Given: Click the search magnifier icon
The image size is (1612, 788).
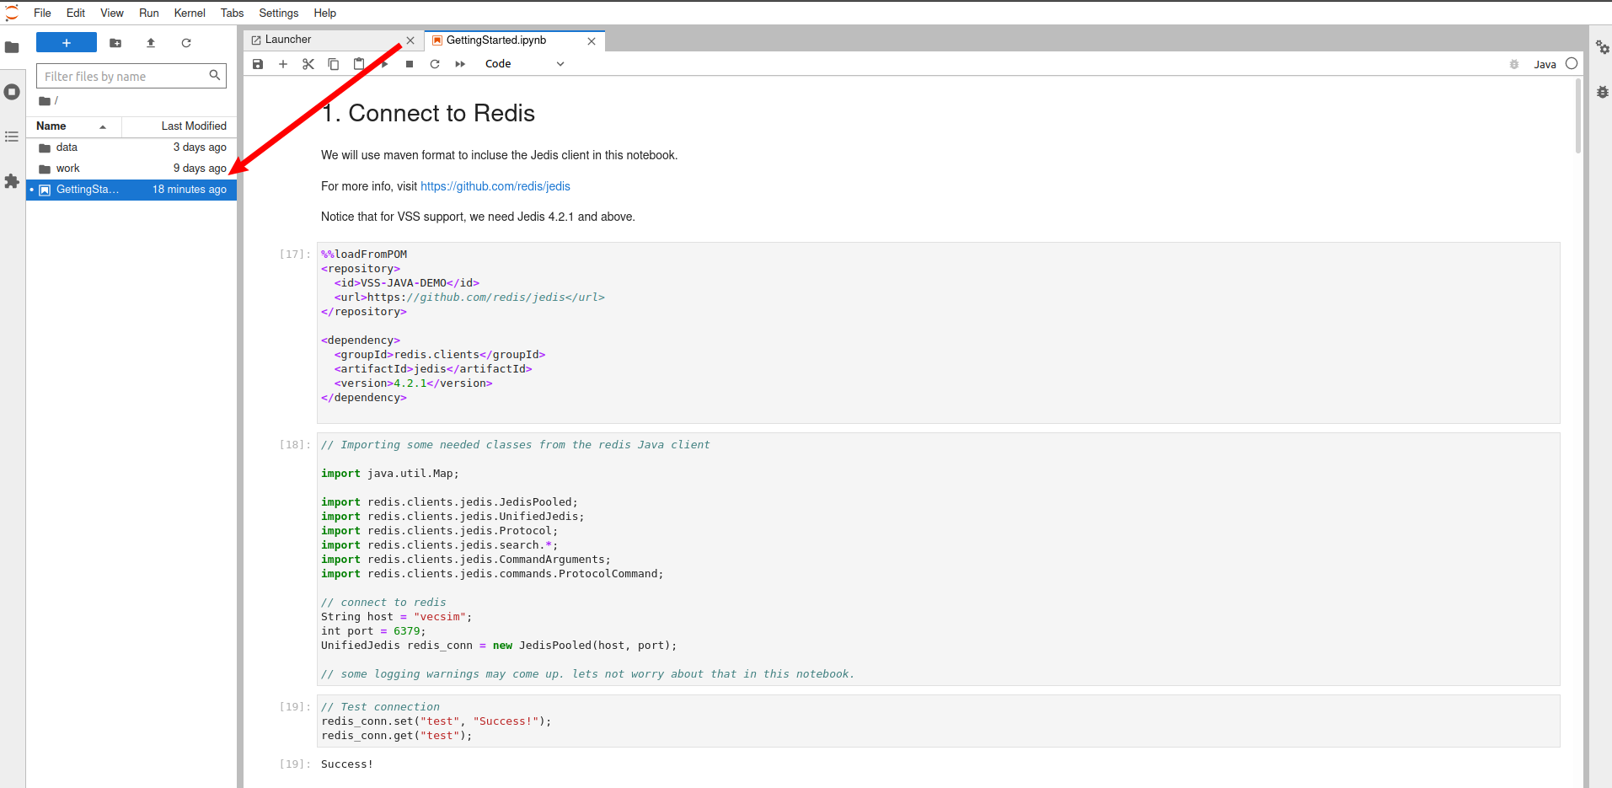Looking at the screenshot, I should tap(215, 75).
